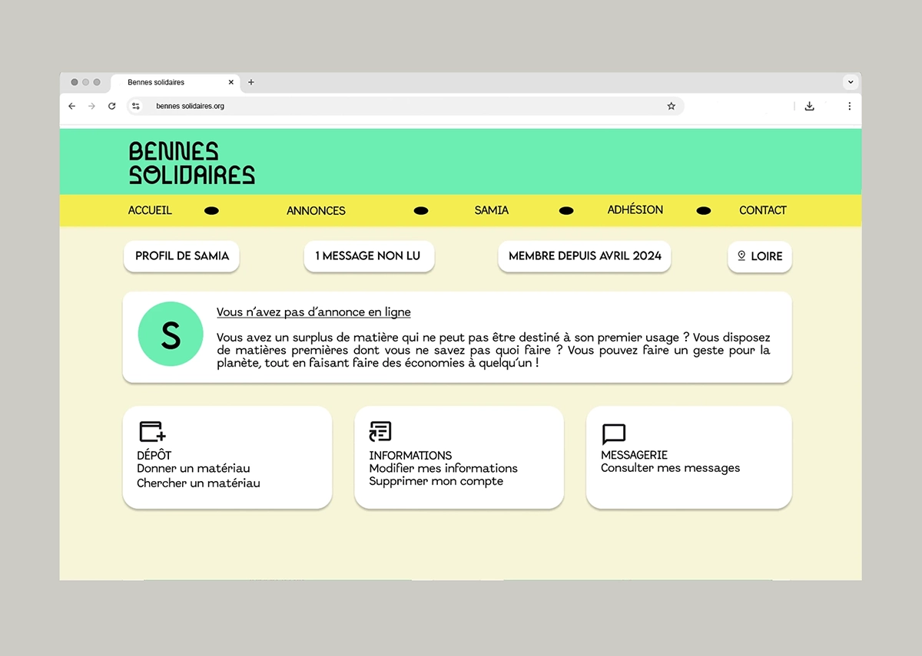Click the location pin icon beside Loire
The image size is (922, 656).
point(741,255)
